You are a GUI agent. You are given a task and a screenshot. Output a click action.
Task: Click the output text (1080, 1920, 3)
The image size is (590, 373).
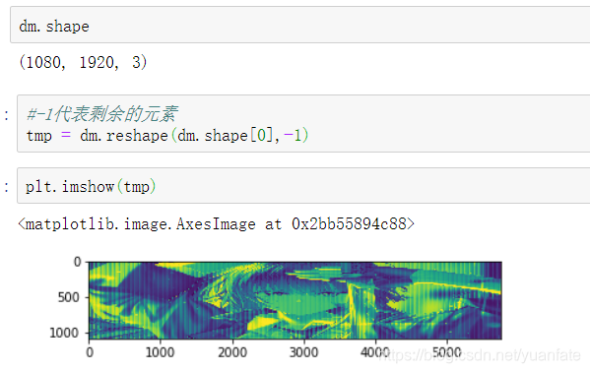pos(83,62)
